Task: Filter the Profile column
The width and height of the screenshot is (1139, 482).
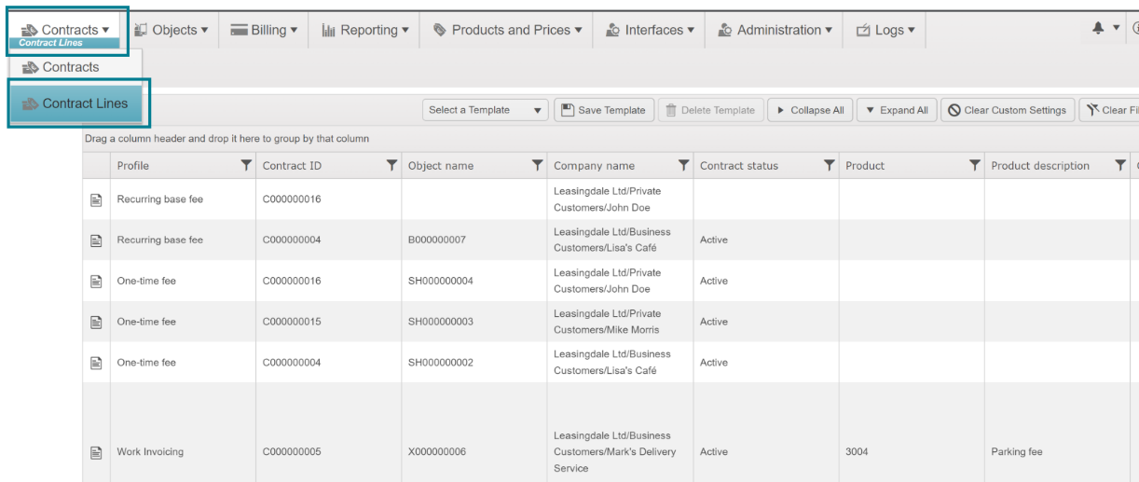Action: 246,166
